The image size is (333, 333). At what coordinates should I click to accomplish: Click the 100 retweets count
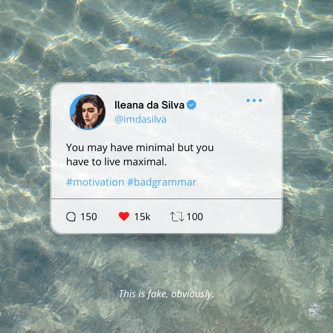point(195,217)
